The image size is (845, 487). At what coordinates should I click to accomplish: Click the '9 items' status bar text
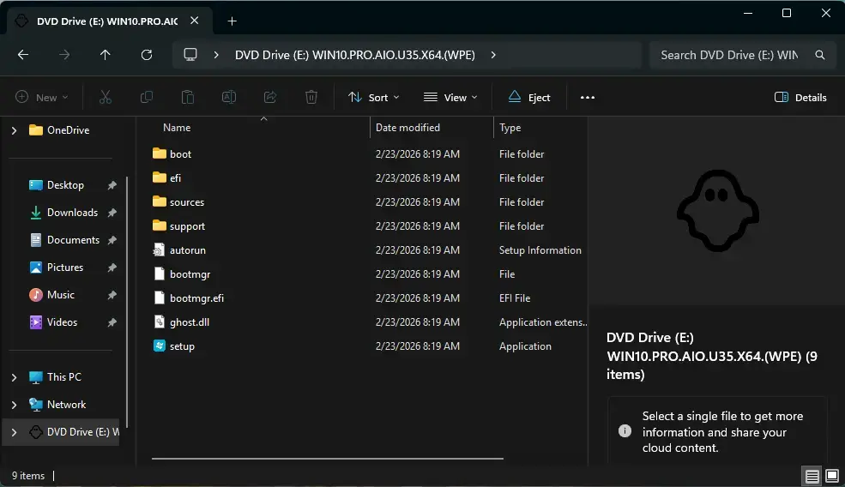click(28, 476)
